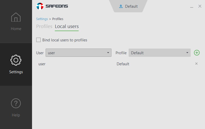Expand the Profile dropdown
Viewport: 205px width, 129px height.
(159, 53)
